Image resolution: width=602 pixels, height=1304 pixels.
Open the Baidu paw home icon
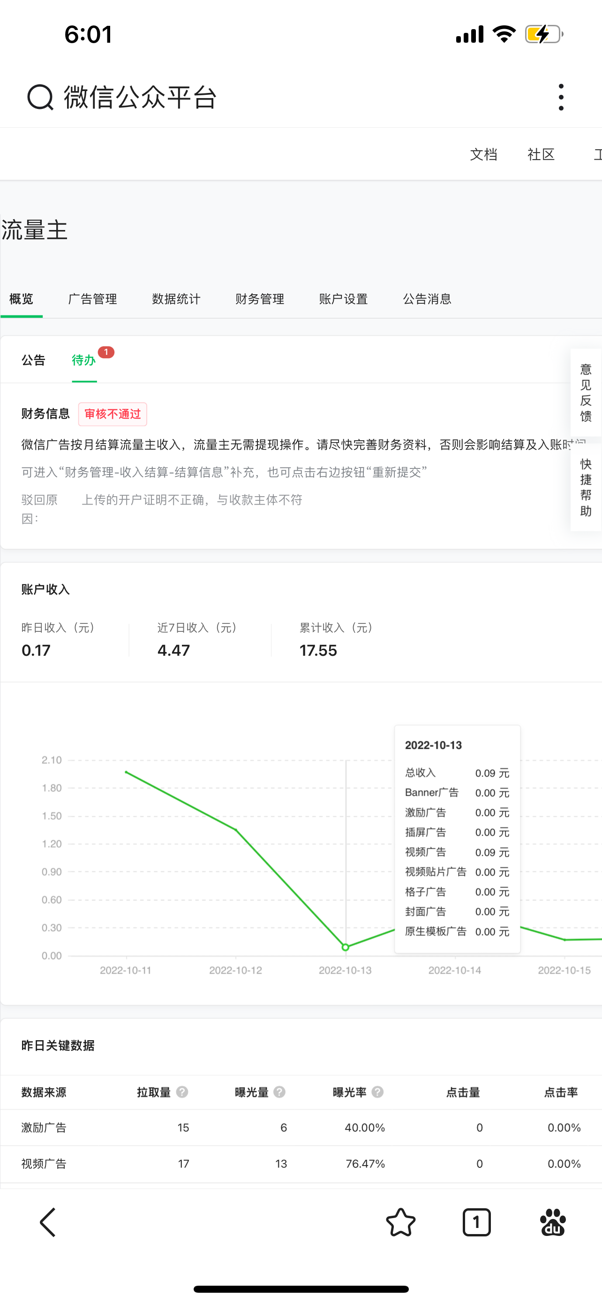point(552,1222)
